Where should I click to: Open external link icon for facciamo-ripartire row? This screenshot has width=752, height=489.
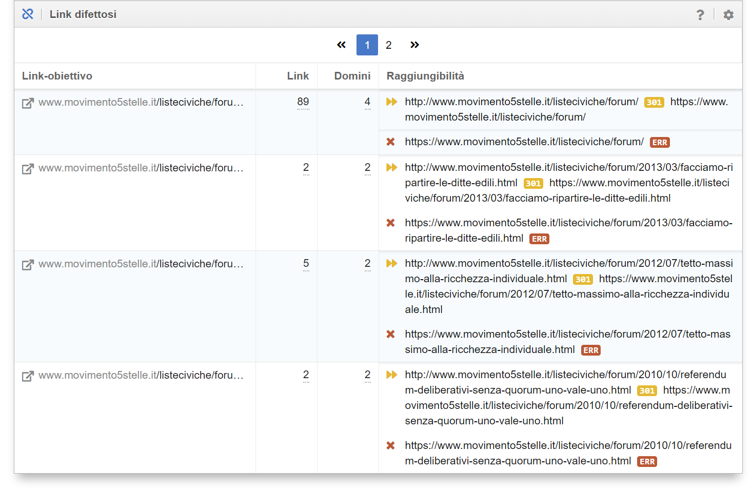point(28,169)
